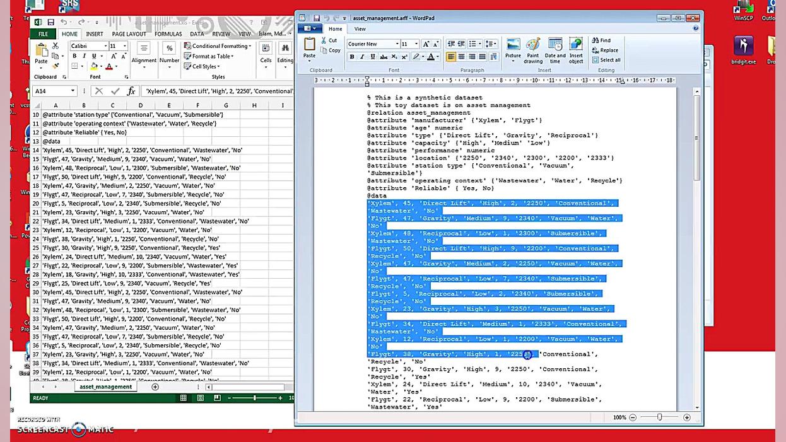786x442 pixels.
Task: Select Align text right in WordPad
Action: click(472, 57)
